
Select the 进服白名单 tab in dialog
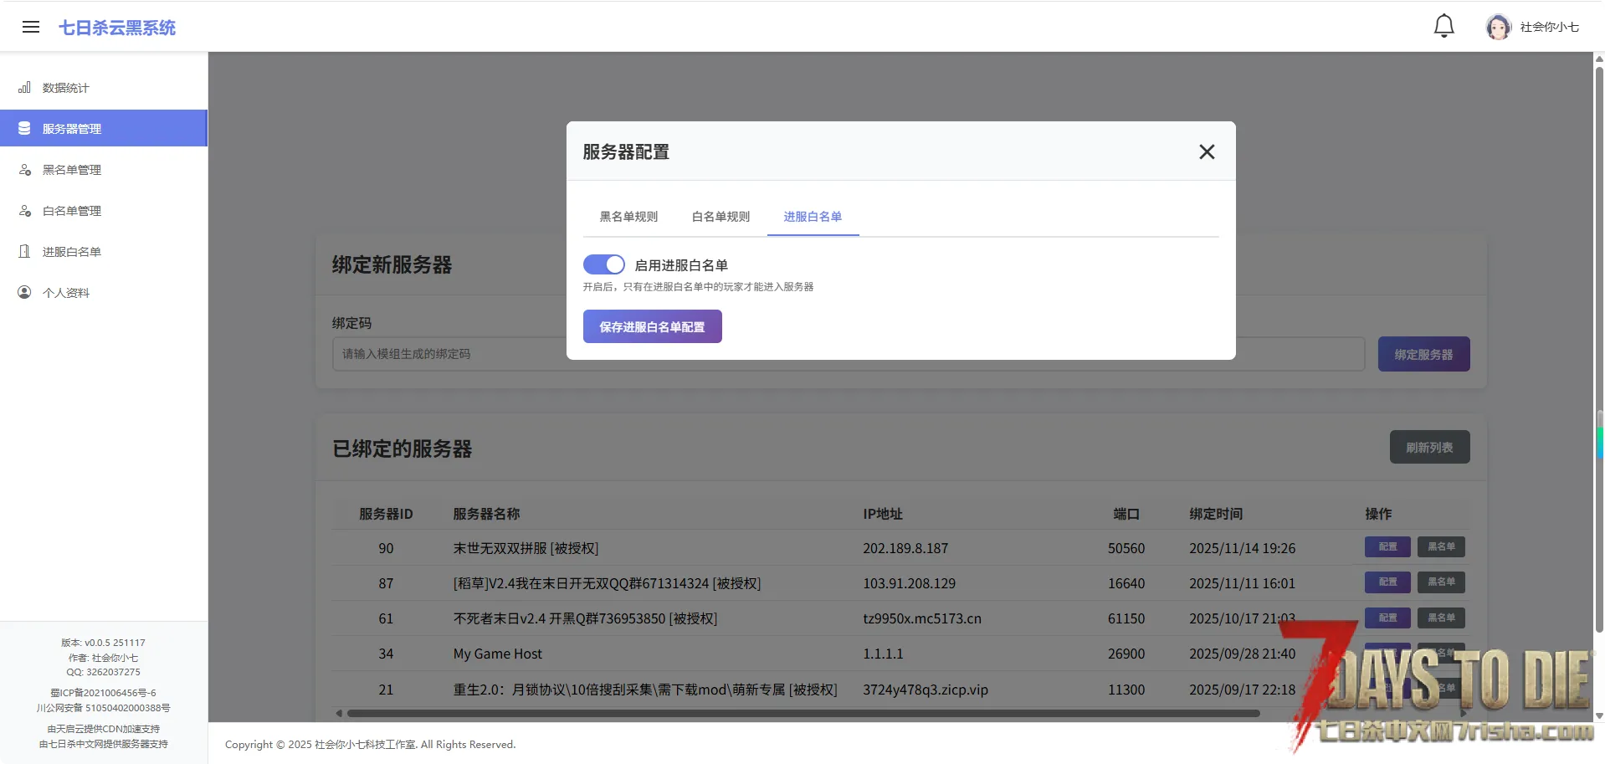[813, 217]
